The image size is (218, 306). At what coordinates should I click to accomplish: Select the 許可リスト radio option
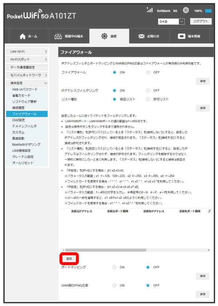point(148,99)
